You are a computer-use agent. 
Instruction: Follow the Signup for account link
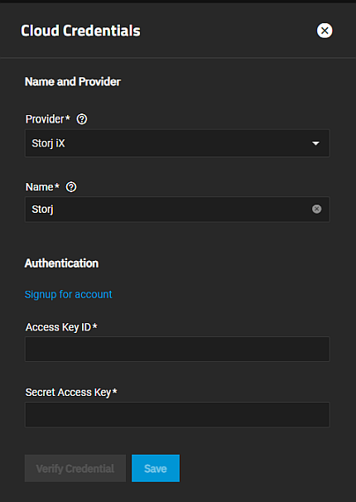click(69, 294)
